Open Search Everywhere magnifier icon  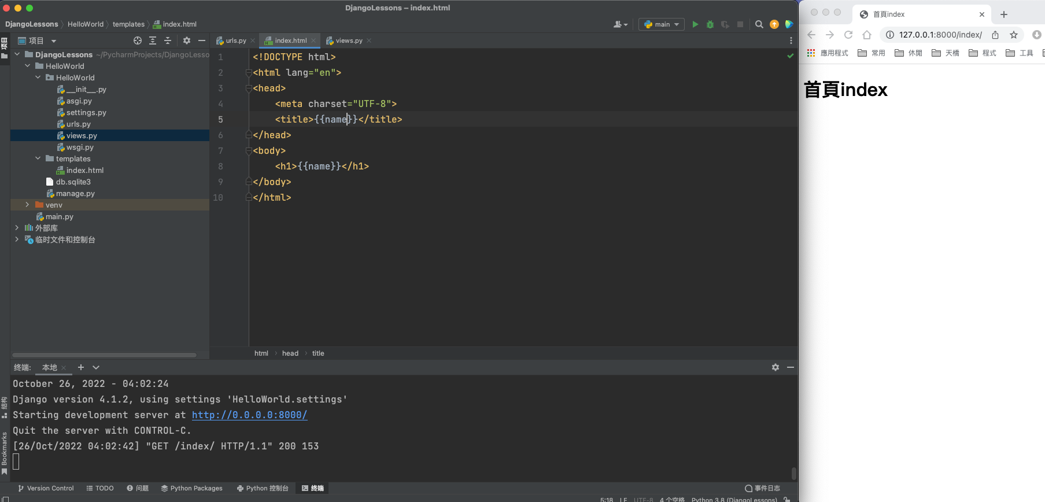[x=759, y=24]
